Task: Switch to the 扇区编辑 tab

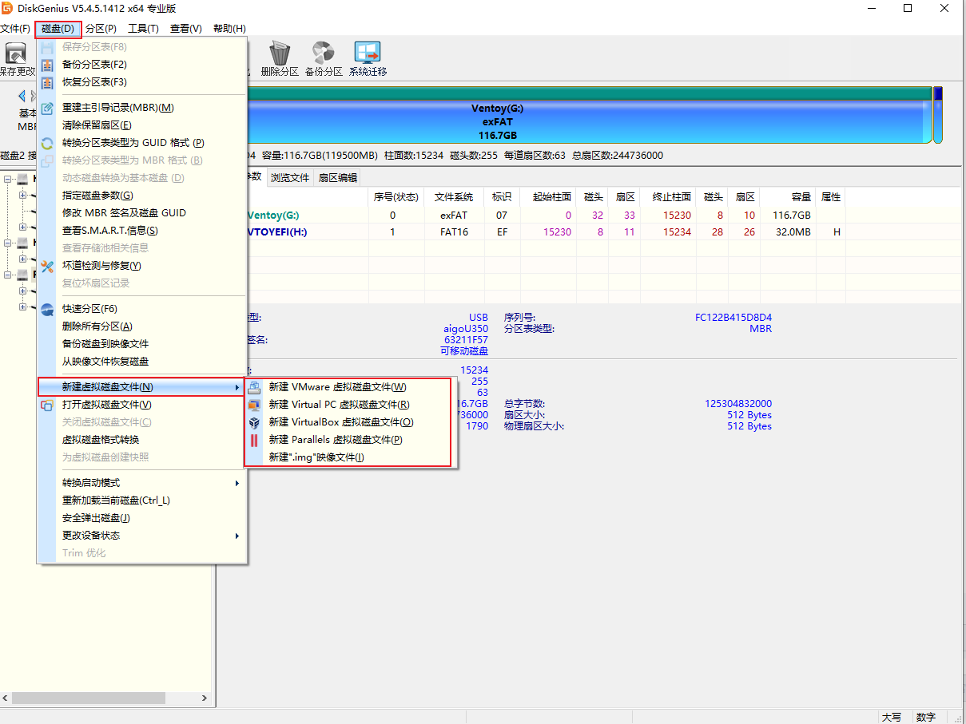Action: 337,177
